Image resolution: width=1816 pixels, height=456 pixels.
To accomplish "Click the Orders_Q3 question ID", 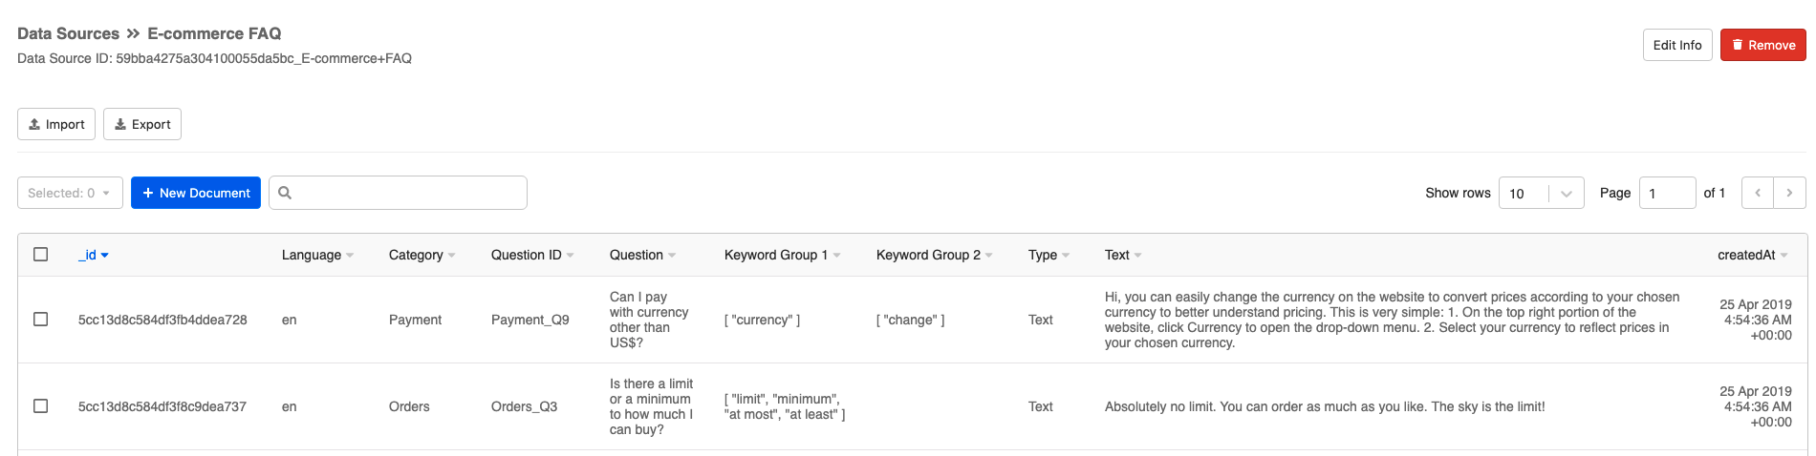I will click(524, 406).
